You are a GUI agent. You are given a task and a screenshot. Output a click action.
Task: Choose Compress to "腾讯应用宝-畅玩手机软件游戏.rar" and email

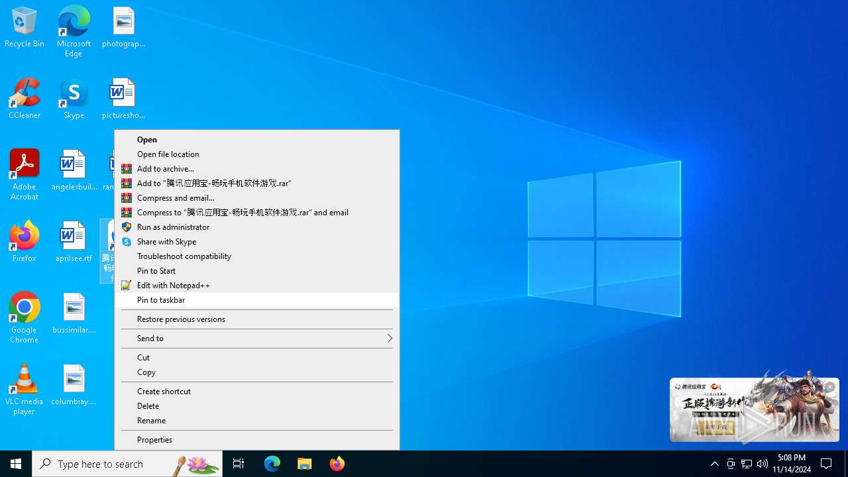coord(257,213)
